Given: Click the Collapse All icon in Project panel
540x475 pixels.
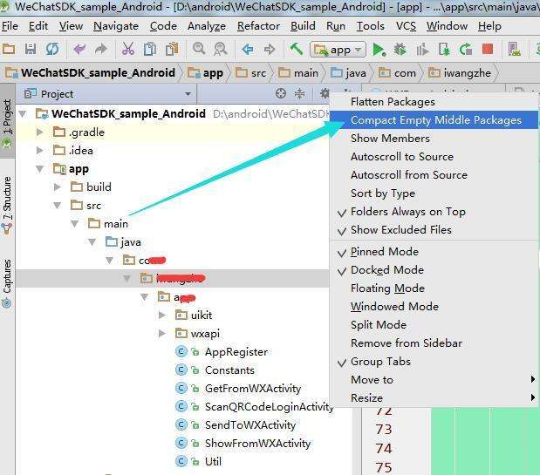Looking at the screenshot, I should point(299,93).
